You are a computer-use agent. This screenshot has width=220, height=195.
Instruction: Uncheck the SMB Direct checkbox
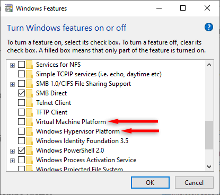coord(21,93)
